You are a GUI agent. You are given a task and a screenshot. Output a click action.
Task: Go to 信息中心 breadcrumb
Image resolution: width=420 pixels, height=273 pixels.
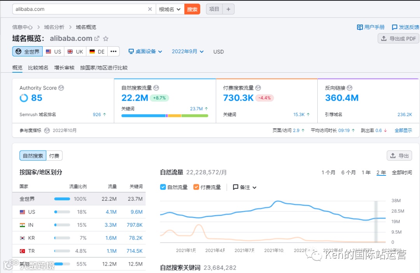click(22, 27)
